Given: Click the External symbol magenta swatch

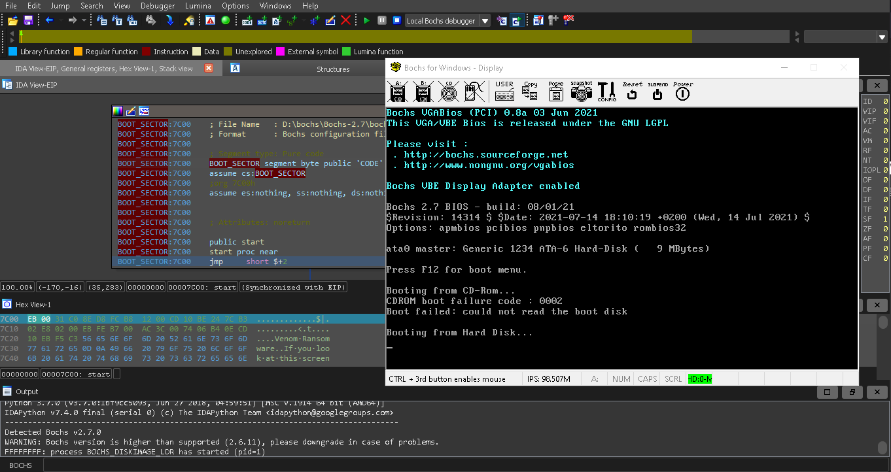Looking at the screenshot, I should (281, 52).
